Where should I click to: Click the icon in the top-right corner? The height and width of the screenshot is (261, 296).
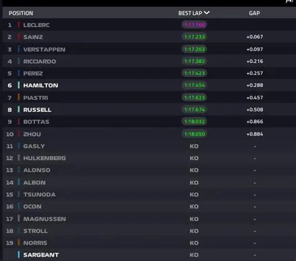[x=290, y=1]
